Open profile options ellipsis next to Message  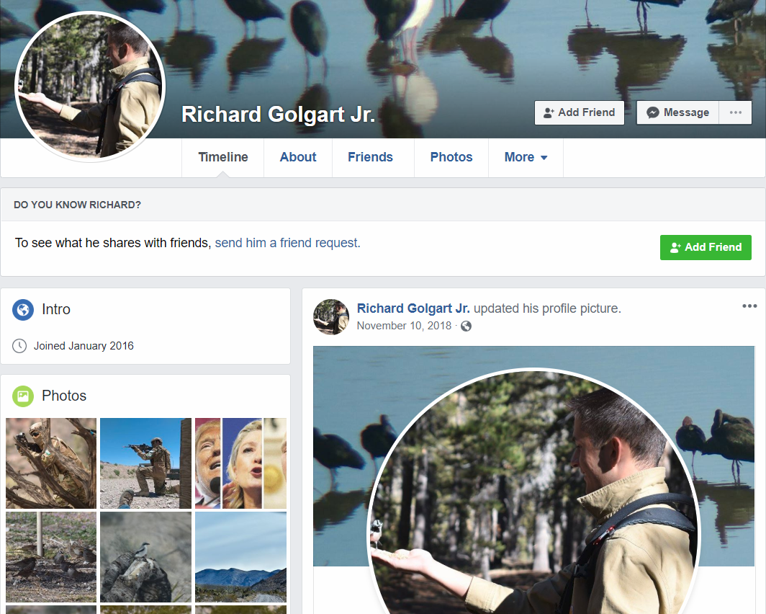[x=735, y=112]
